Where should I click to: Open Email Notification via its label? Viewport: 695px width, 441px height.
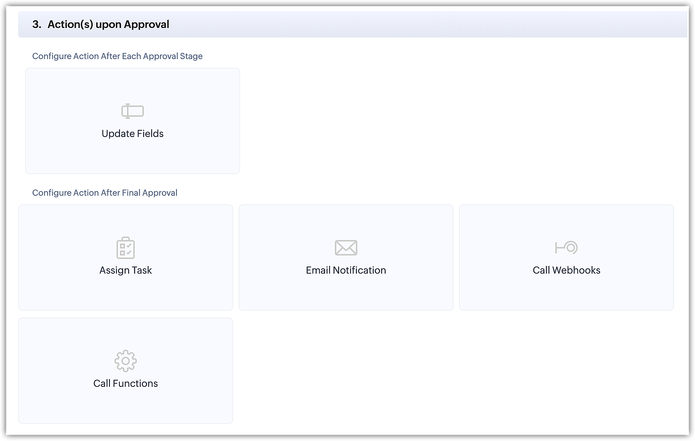tap(346, 270)
